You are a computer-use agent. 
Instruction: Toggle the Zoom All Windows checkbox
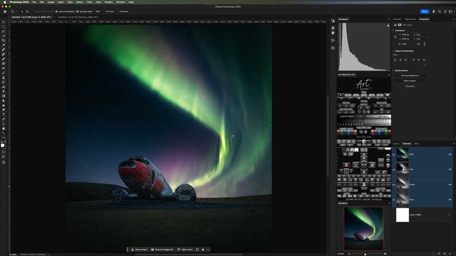pyautogui.click(x=56, y=11)
